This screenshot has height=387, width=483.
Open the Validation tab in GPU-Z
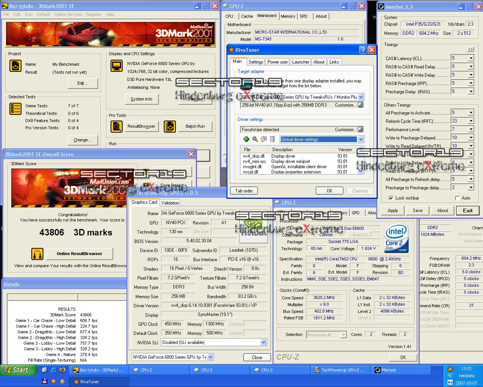[170, 203]
